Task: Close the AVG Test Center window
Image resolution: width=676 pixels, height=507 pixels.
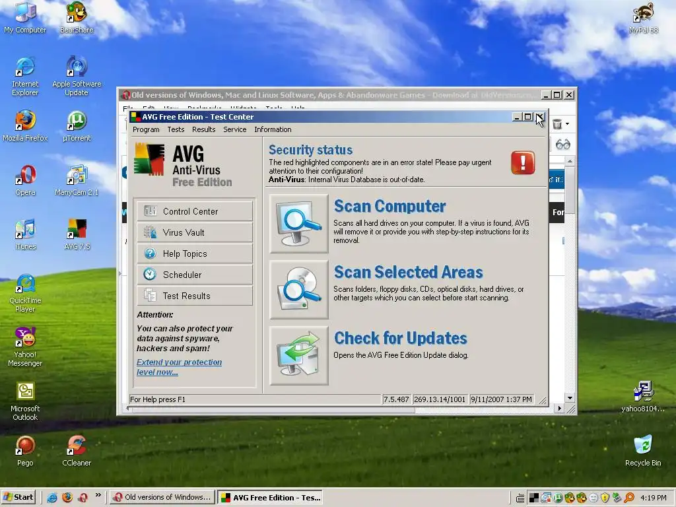Action: (540, 117)
